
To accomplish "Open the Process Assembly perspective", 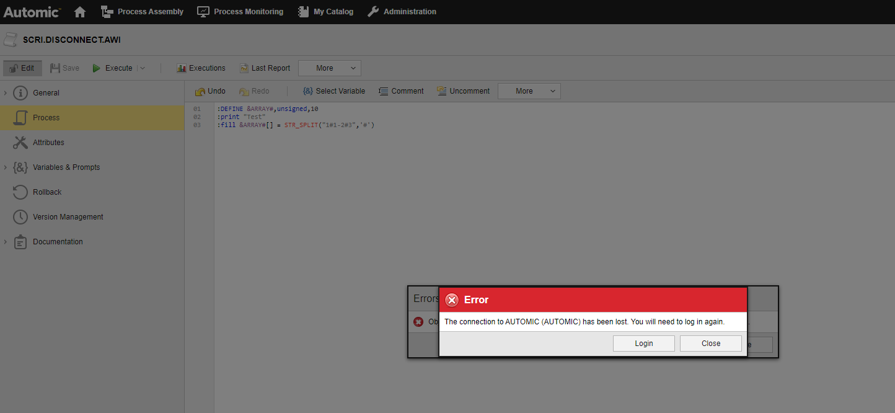I will pos(143,12).
